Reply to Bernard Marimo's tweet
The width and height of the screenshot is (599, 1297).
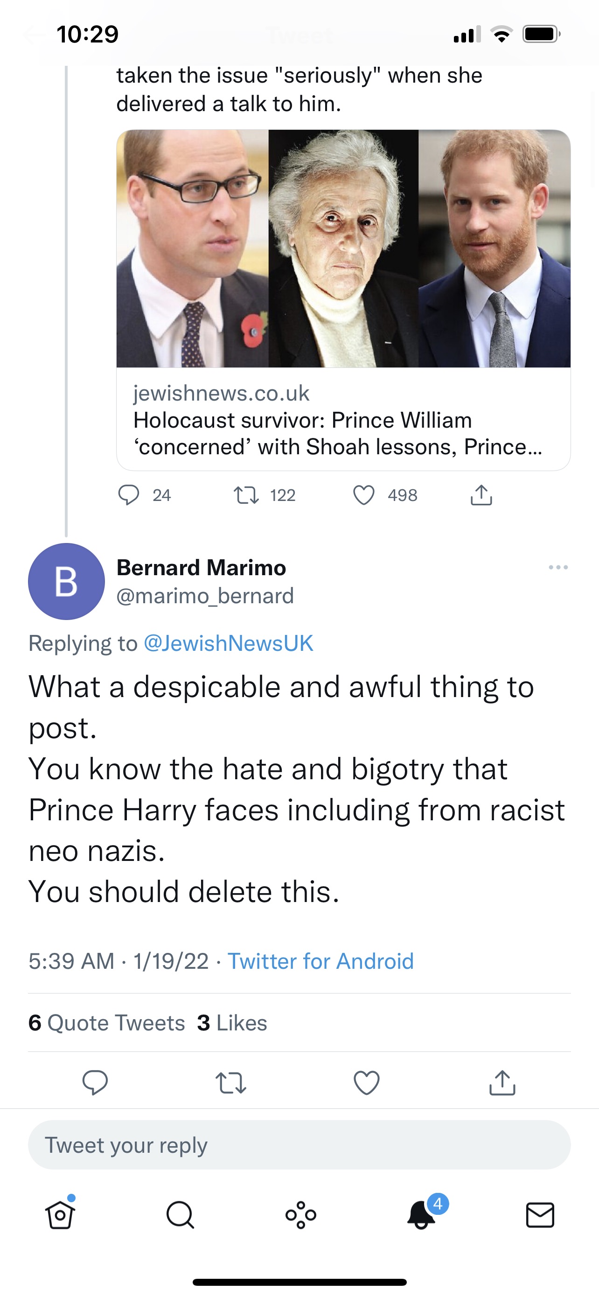click(x=95, y=1083)
